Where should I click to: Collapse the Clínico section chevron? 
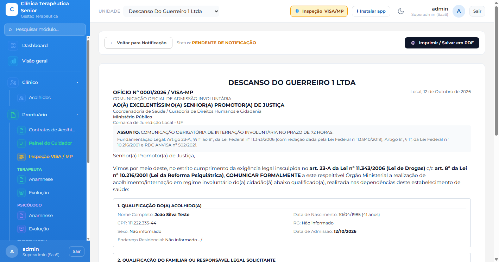[77, 83]
